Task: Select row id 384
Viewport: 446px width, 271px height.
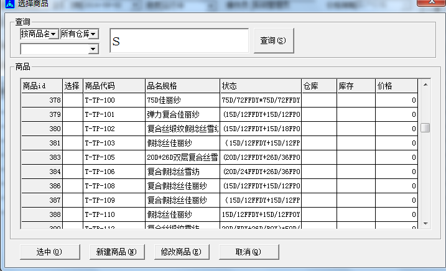Action: tap(42, 172)
